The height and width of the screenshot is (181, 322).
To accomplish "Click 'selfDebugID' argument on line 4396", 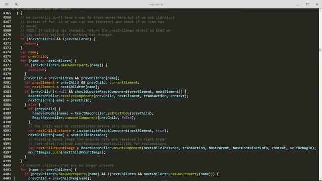I will point(301,148).
